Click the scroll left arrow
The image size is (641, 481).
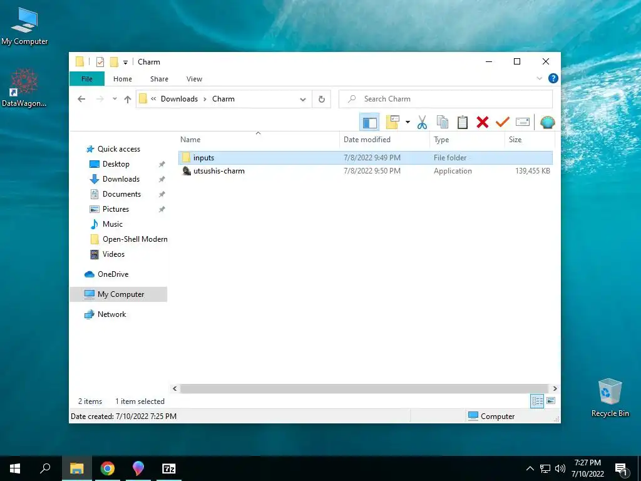(175, 388)
